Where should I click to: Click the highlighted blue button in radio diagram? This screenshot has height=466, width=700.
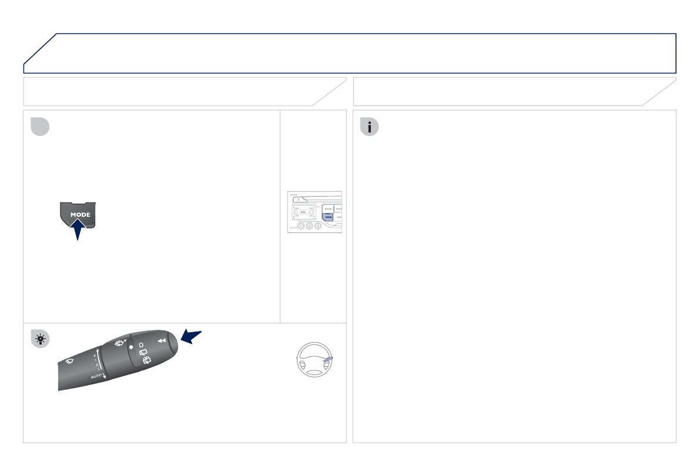(x=328, y=217)
